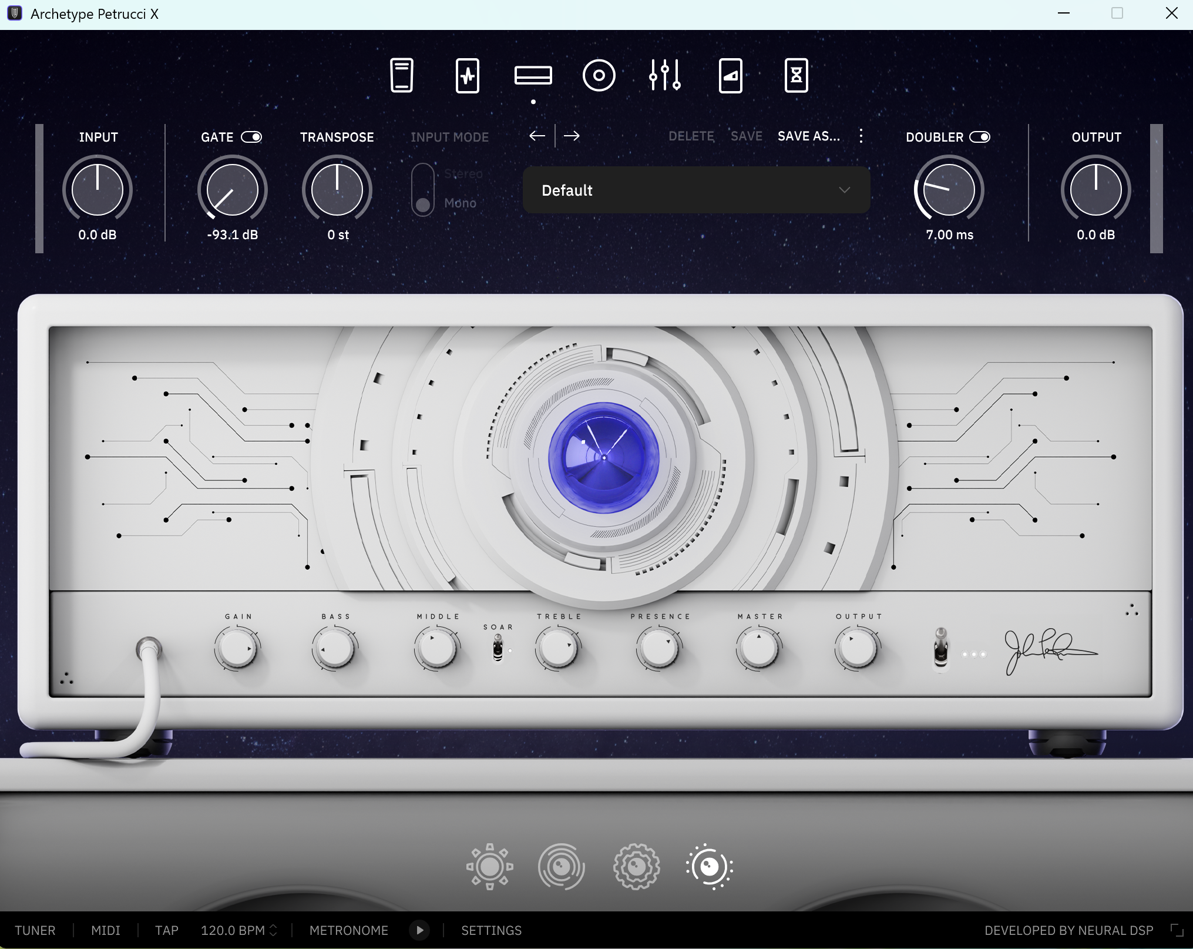
Task: Click the amp TREBLE knob
Action: [558, 649]
